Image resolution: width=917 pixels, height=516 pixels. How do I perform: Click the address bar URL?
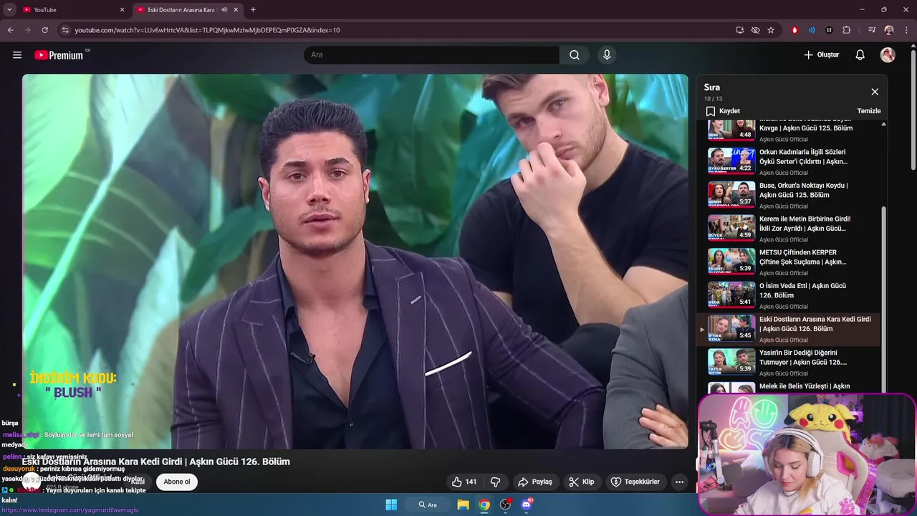pyautogui.click(x=207, y=30)
